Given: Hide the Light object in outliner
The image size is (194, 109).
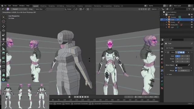Looking at the screenshot, I should point(192,27).
